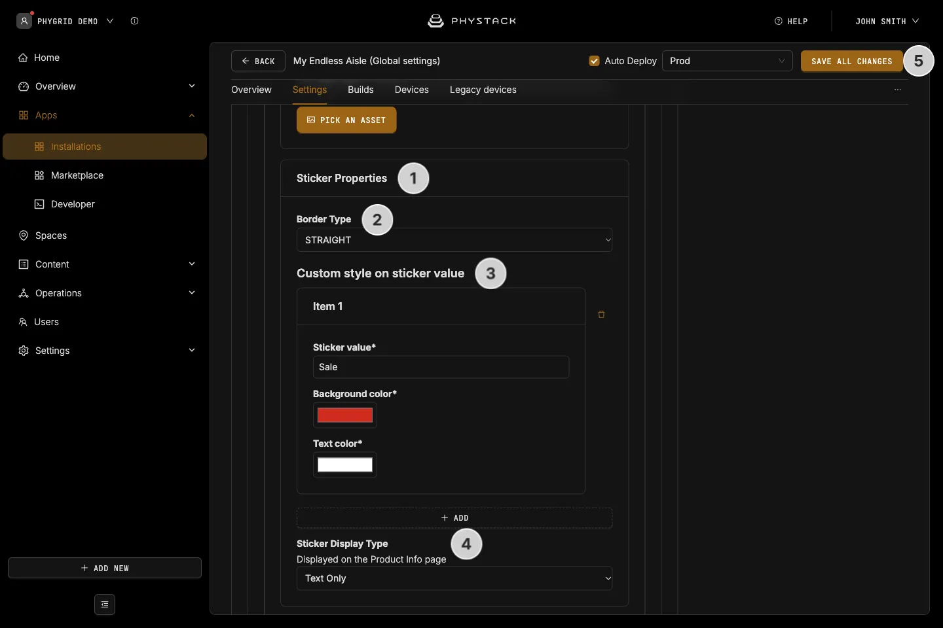Image resolution: width=943 pixels, height=628 pixels.
Task: Toggle the Auto Deploy checkbox
Action: click(595, 61)
